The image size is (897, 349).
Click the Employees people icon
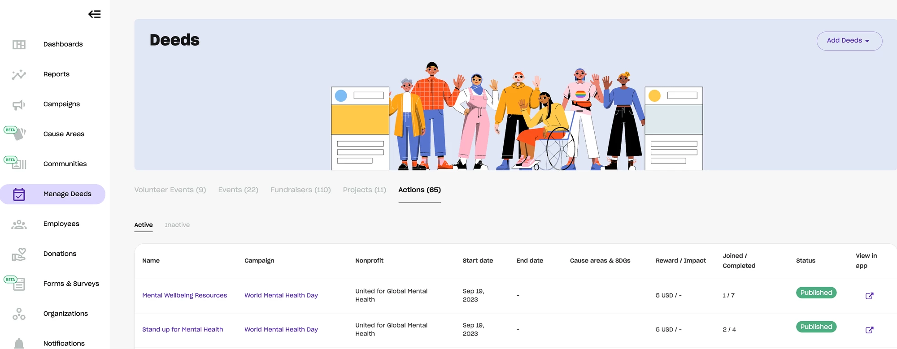[x=19, y=224]
